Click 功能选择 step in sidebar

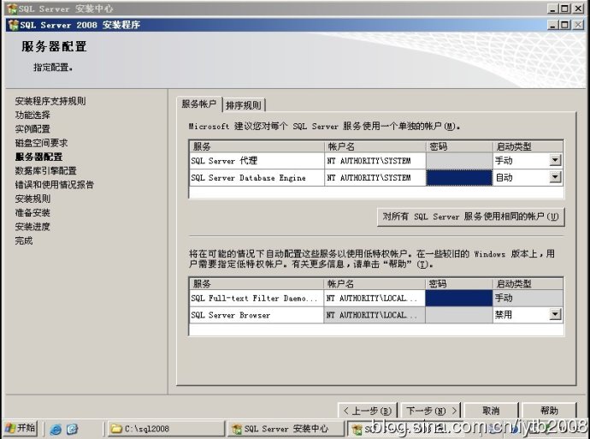pos(32,115)
